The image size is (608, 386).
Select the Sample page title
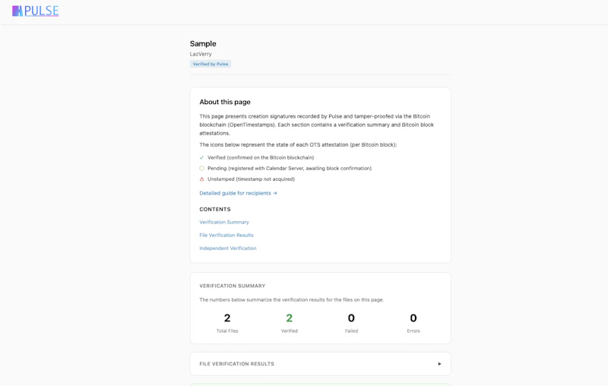[x=203, y=44]
